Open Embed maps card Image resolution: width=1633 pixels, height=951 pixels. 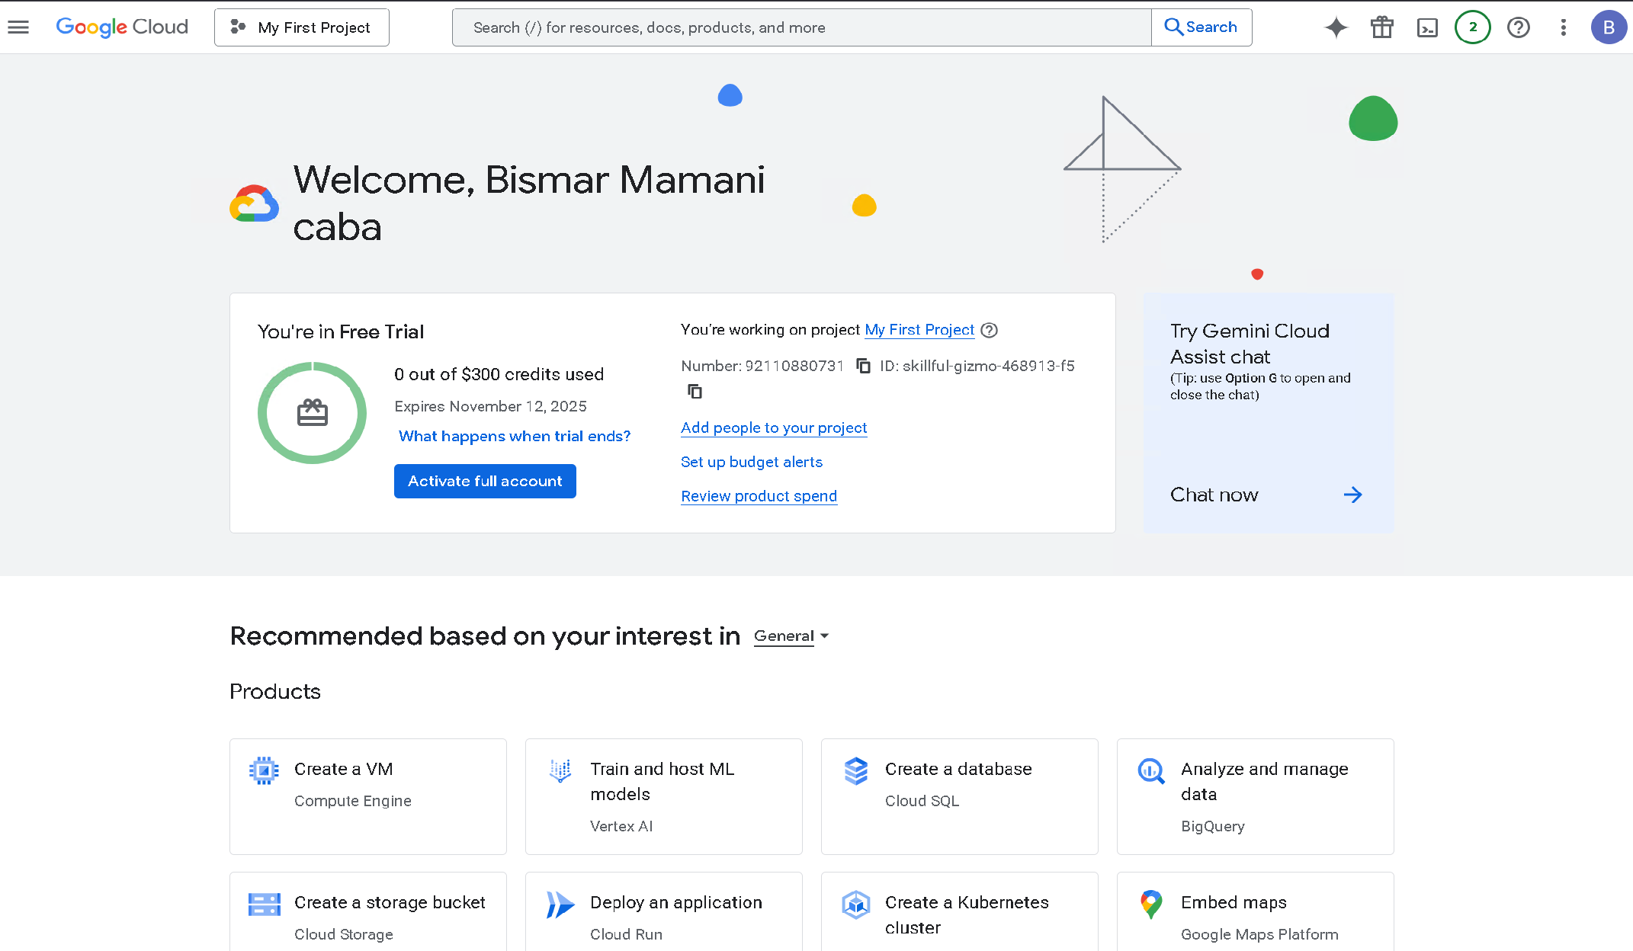pos(1256,911)
